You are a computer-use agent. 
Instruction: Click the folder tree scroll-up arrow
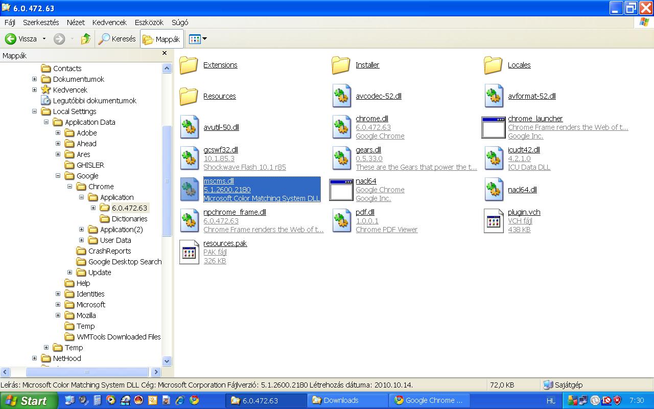(x=167, y=68)
